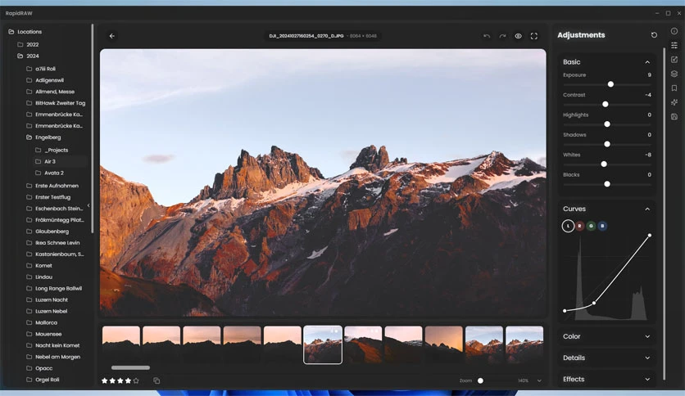Select the curve's top-right end point
685x396 pixels.
tap(650, 236)
